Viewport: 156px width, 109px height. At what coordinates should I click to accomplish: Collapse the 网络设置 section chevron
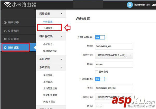[x=62, y=14]
